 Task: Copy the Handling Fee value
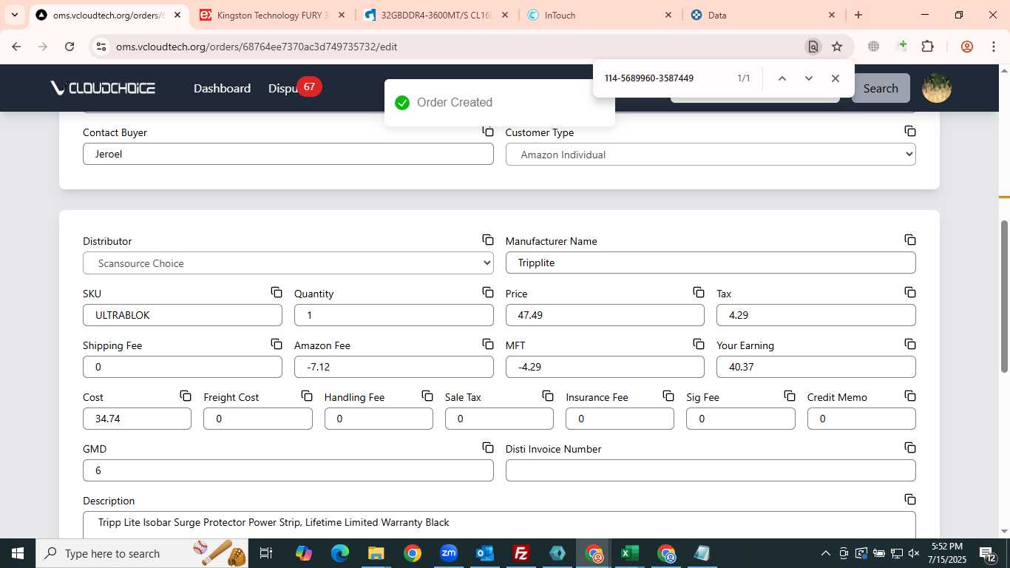427,396
